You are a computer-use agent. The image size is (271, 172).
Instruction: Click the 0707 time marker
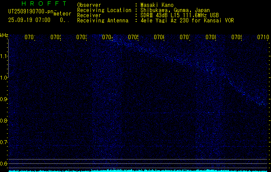[185, 37]
